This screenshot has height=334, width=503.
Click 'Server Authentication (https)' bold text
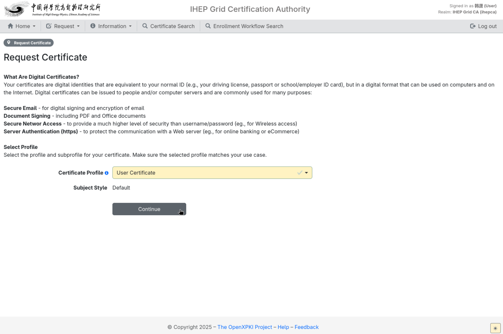tap(41, 132)
